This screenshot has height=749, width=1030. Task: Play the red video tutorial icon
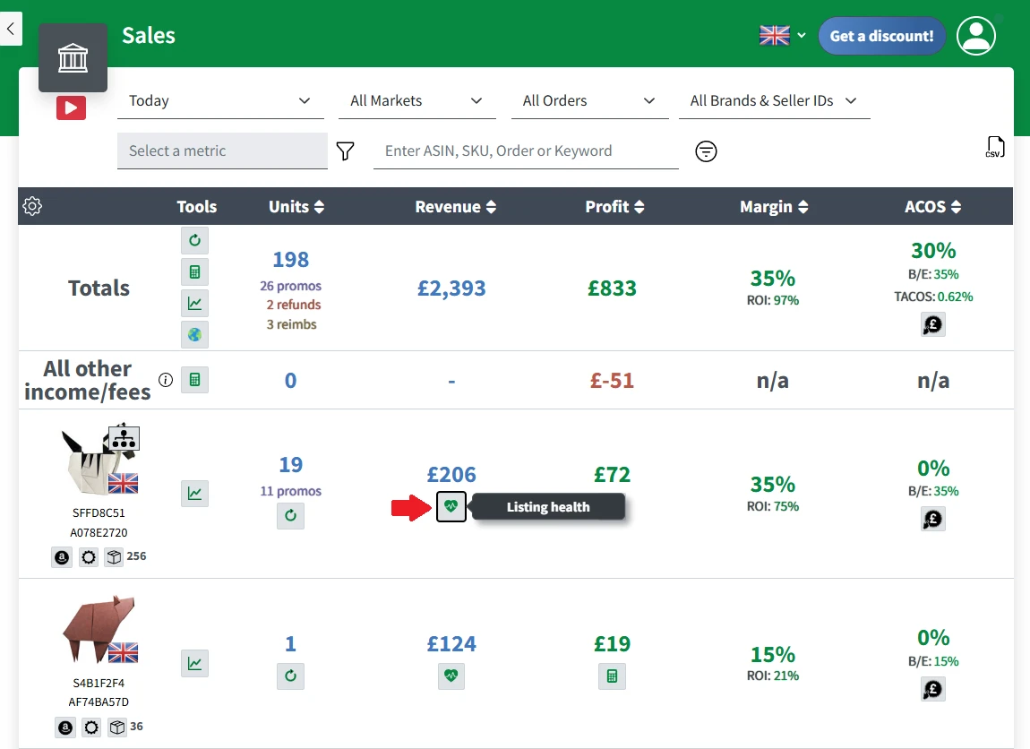click(x=71, y=108)
